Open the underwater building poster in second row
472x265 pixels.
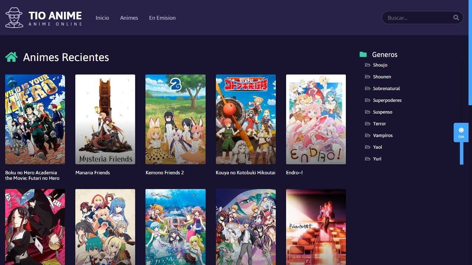point(176,227)
